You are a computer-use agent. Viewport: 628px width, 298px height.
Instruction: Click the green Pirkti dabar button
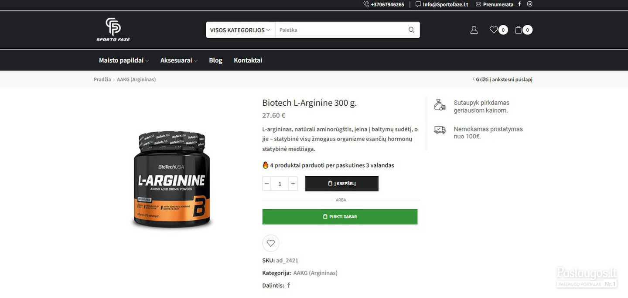click(x=340, y=217)
